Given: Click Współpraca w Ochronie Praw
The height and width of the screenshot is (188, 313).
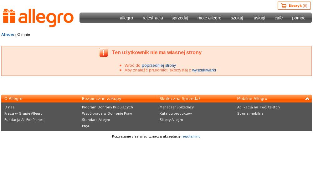Looking at the screenshot, I should click(x=107, y=113).
